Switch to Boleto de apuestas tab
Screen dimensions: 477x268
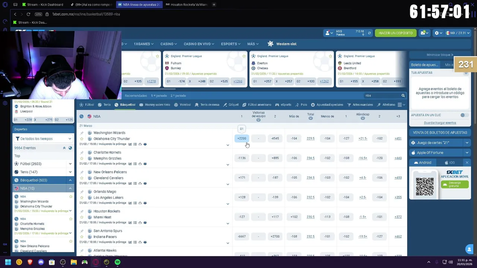pyautogui.click(x=424, y=65)
